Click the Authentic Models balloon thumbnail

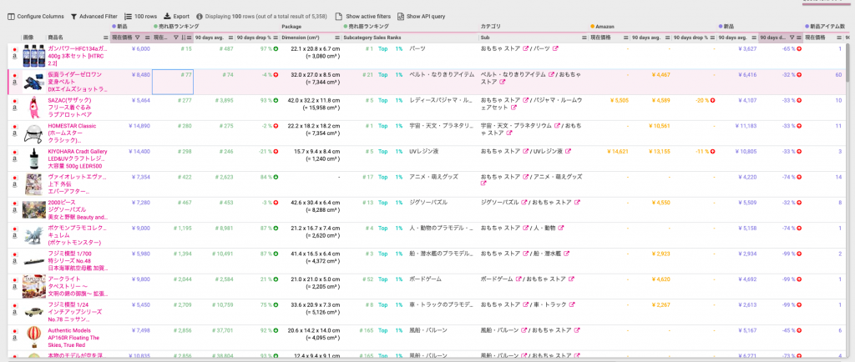33,335
